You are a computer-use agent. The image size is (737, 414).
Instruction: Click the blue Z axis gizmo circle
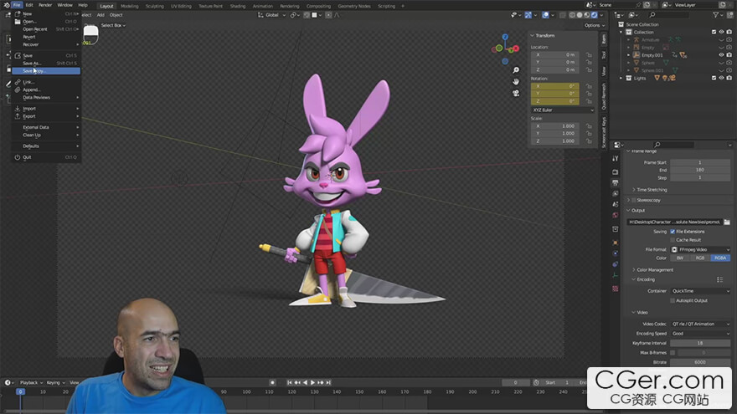tap(505, 37)
